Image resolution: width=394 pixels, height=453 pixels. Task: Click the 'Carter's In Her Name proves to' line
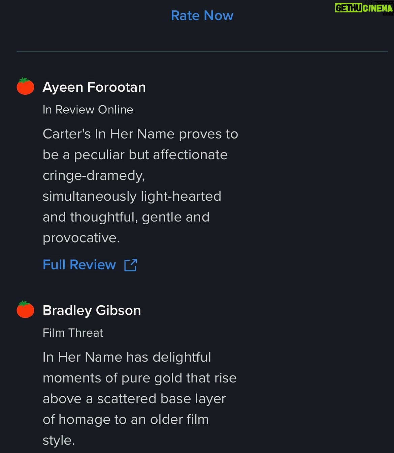pos(140,134)
